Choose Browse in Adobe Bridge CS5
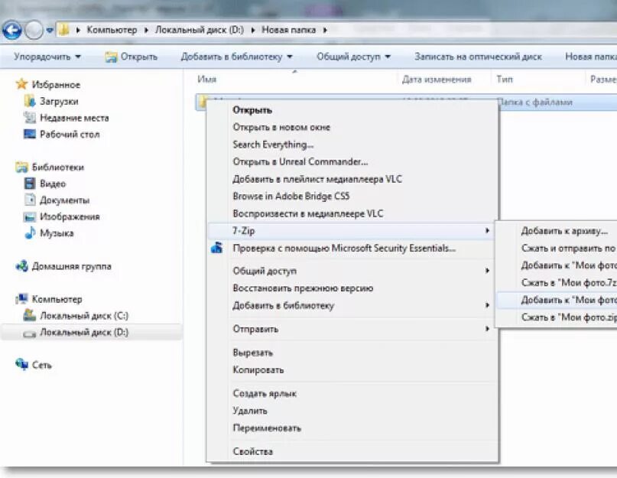617x478 pixels. pyautogui.click(x=352, y=196)
